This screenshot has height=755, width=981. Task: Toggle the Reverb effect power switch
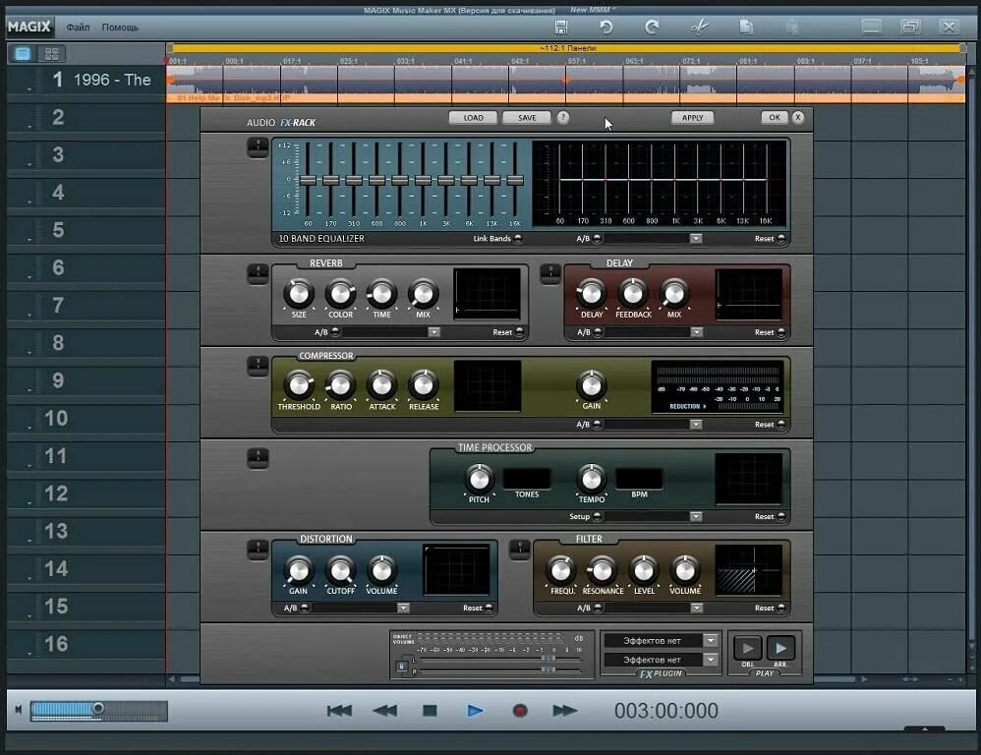[258, 273]
